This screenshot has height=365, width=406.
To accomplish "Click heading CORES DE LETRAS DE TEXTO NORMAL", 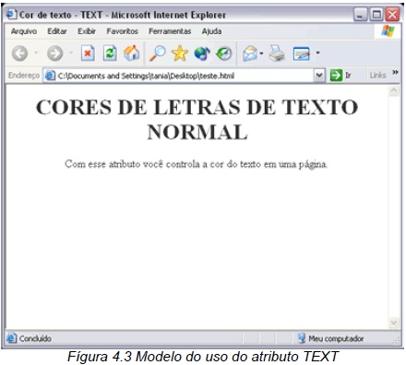I will coord(197,120).
